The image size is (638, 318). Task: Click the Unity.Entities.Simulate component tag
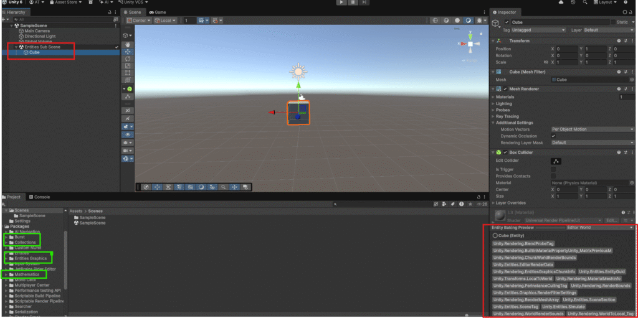click(563, 307)
